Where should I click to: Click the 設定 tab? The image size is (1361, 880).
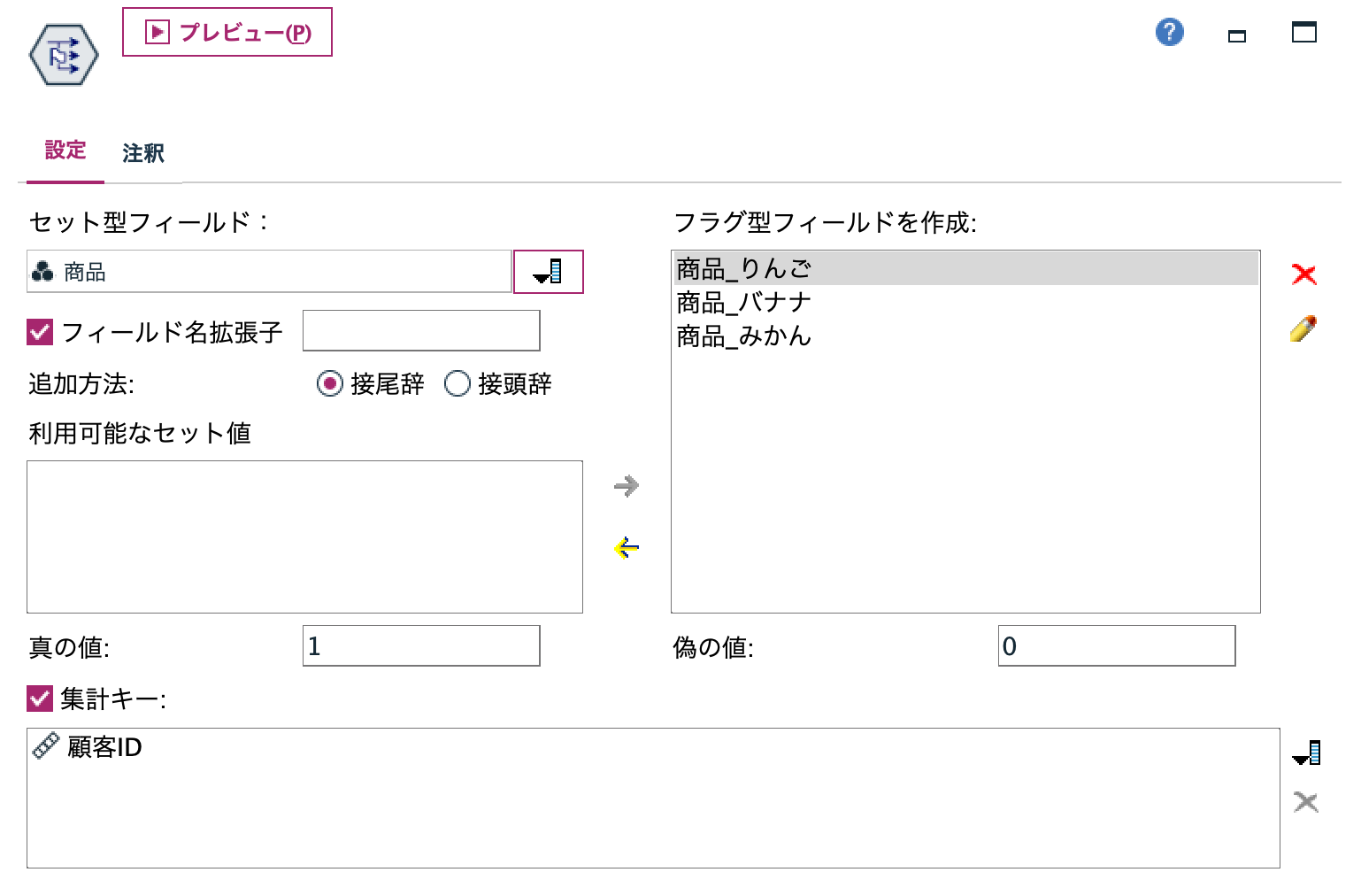65,152
